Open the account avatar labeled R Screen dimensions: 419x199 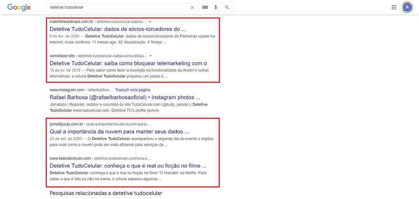pos(407,8)
